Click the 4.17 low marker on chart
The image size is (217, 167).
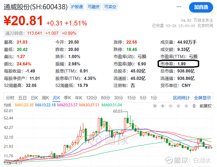click(x=18, y=163)
